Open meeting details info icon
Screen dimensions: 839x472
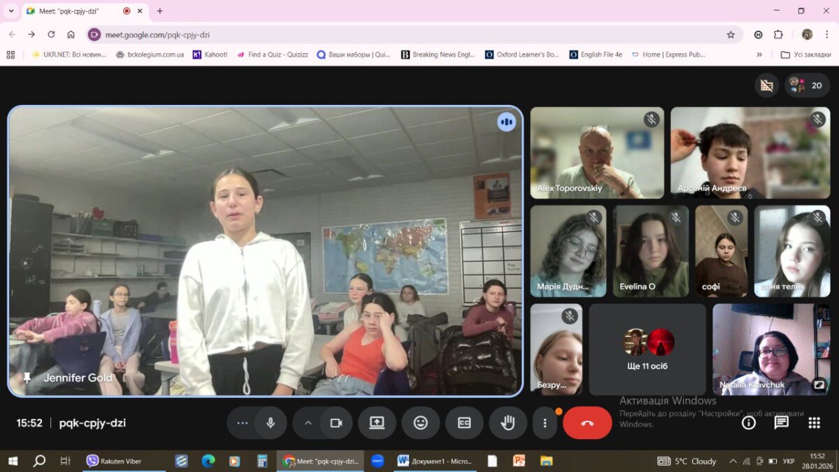(x=749, y=423)
